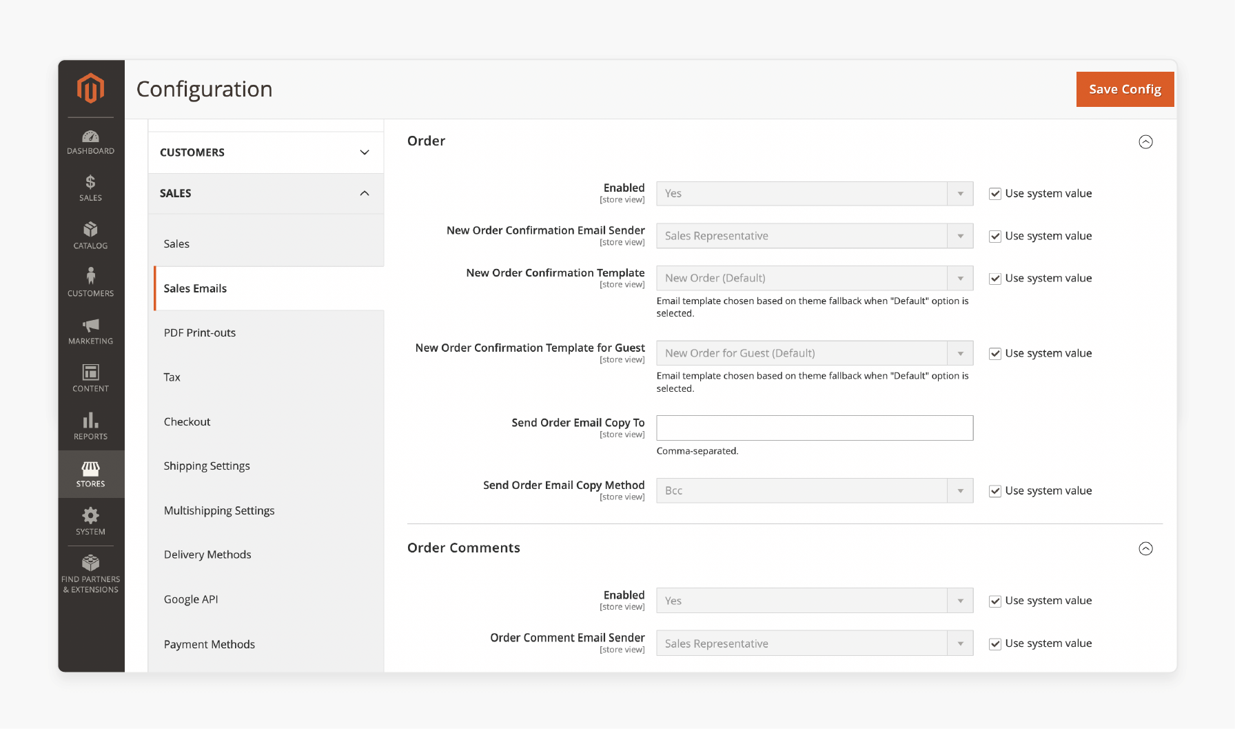The width and height of the screenshot is (1235, 729).
Task: Uncheck Use system value for Order Comment Email Sender
Action: pos(994,644)
